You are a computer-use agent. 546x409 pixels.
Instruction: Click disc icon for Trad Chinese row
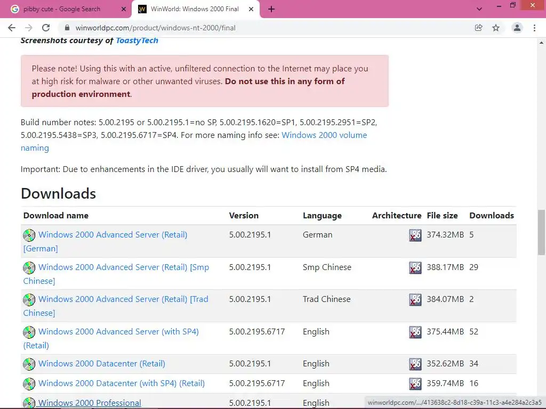29,299
